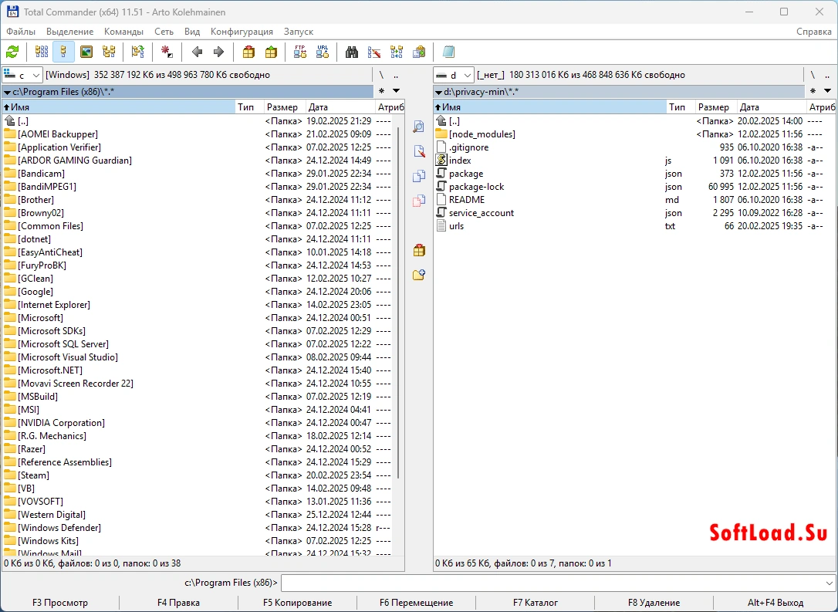Open synchronize directories tool
This screenshot has height=612, width=838.
pos(397,52)
